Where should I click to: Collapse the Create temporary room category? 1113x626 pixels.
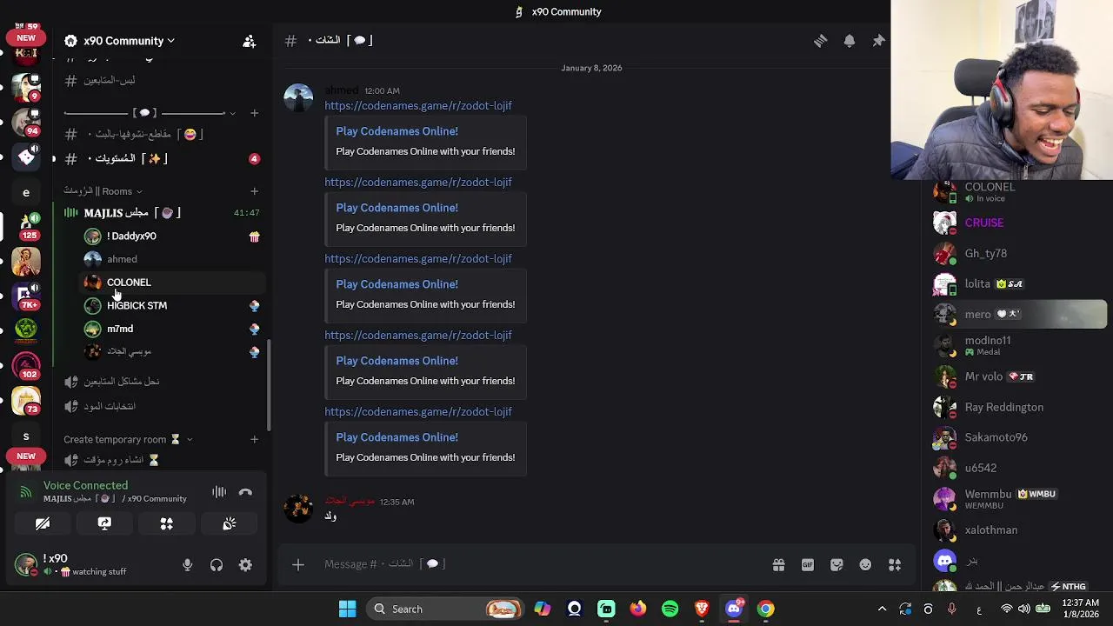click(x=128, y=440)
